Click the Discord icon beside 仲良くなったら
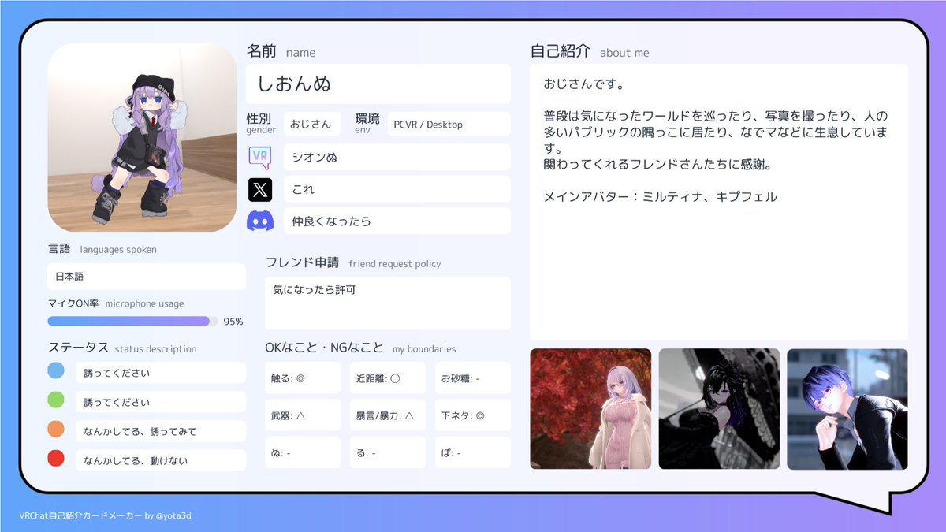The height and width of the screenshot is (532, 946). [x=261, y=220]
